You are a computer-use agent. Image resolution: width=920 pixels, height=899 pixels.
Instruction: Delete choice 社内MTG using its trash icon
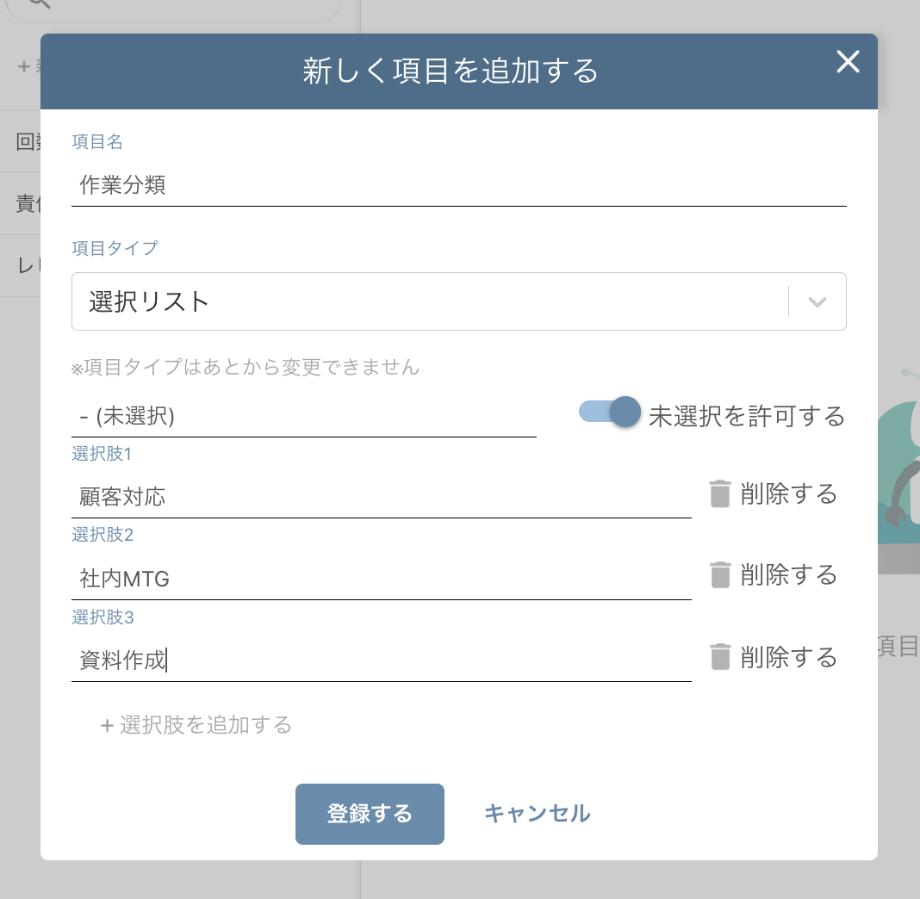(720, 575)
